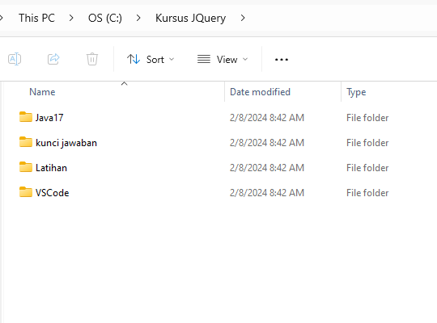Screen dimensions: 437x323
Task: Expand the chevron after OS (C:)
Action: coord(138,18)
